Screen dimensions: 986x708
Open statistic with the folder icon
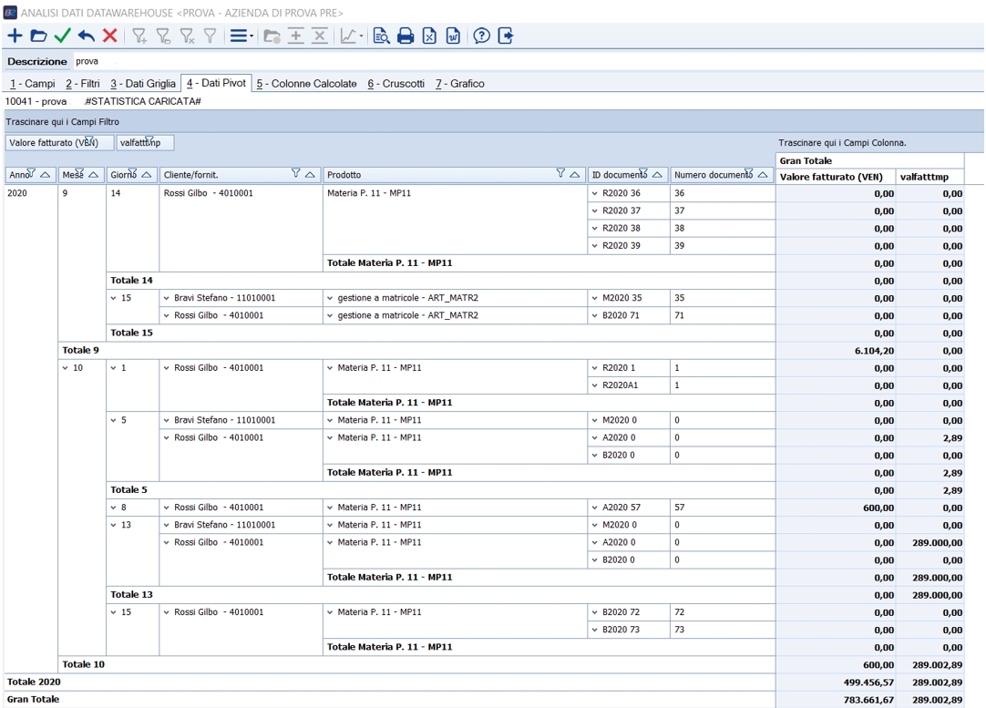point(38,36)
